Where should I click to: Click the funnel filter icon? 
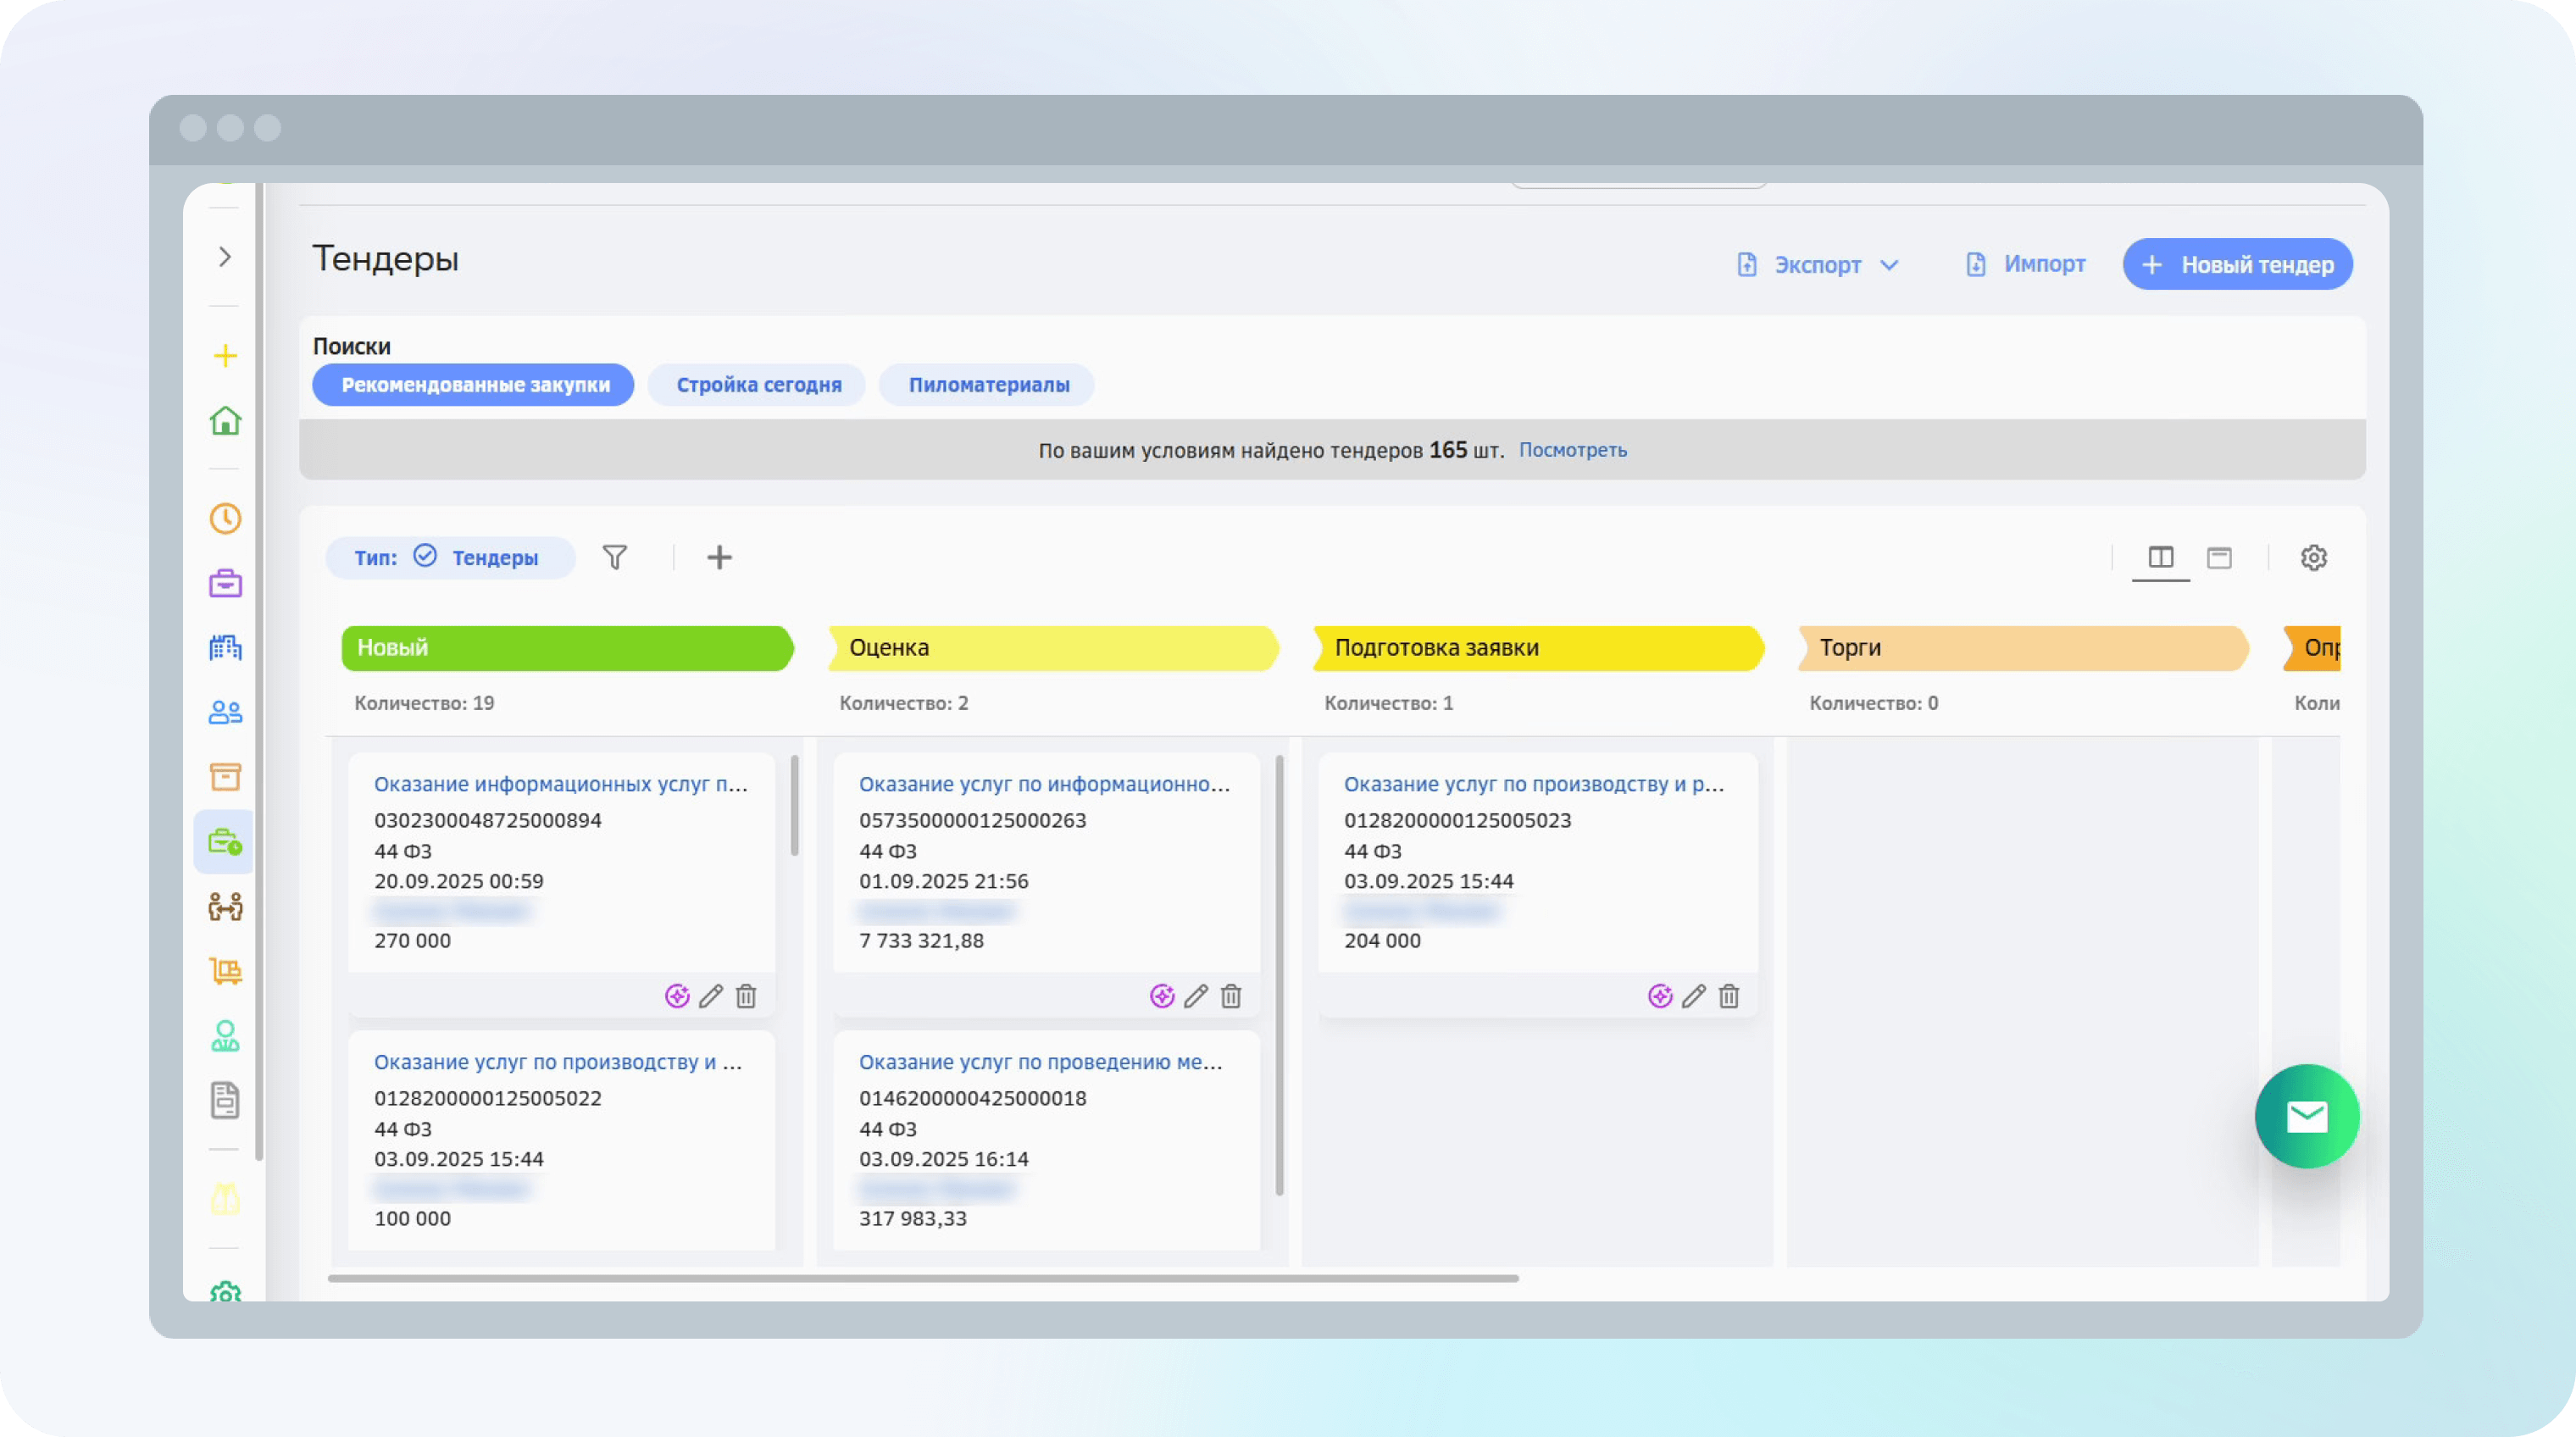(615, 557)
